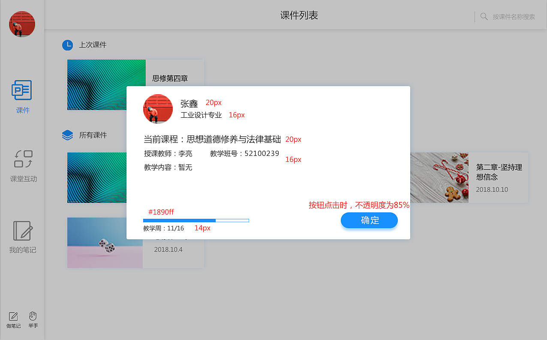The width and height of the screenshot is (547, 340).
Task: Click the search magnifier icon
Action: click(x=484, y=16)
